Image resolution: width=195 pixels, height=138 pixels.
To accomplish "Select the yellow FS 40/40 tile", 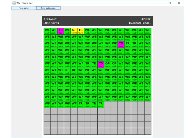I will [81, 31].
